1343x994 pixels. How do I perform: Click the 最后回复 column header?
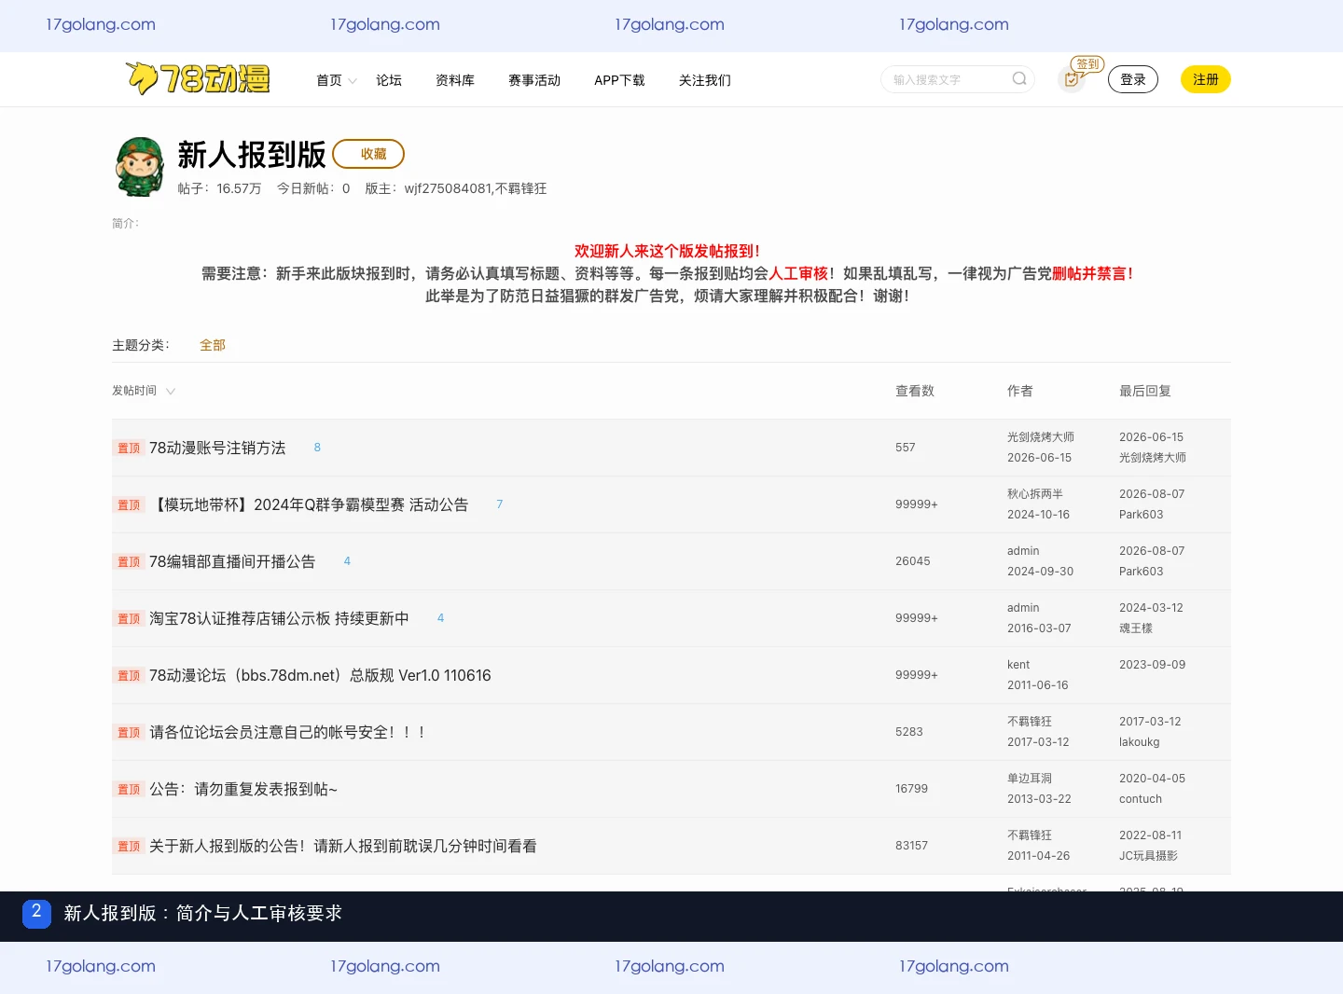(x=1145, y=391)
